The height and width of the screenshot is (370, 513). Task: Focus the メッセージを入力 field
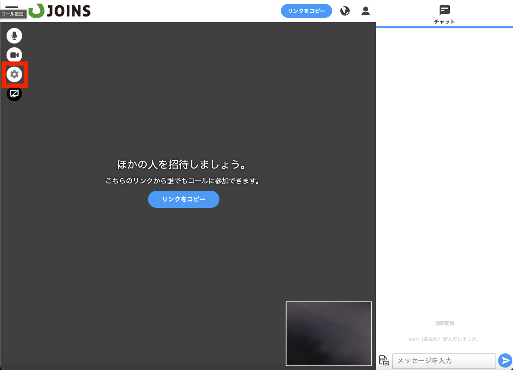coord(444,361)
